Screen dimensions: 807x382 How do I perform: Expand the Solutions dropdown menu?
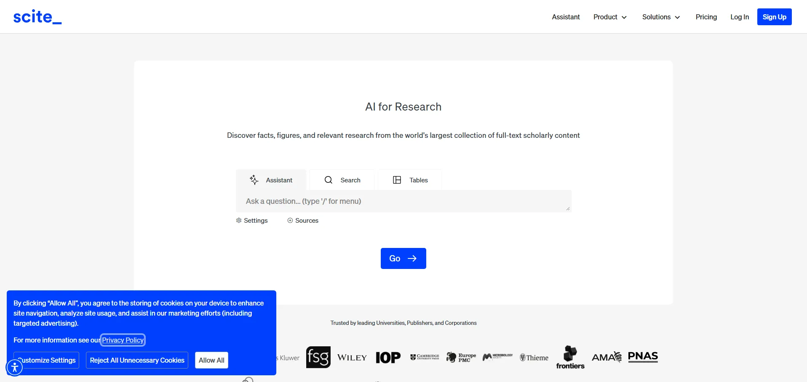tap(661, 17)
